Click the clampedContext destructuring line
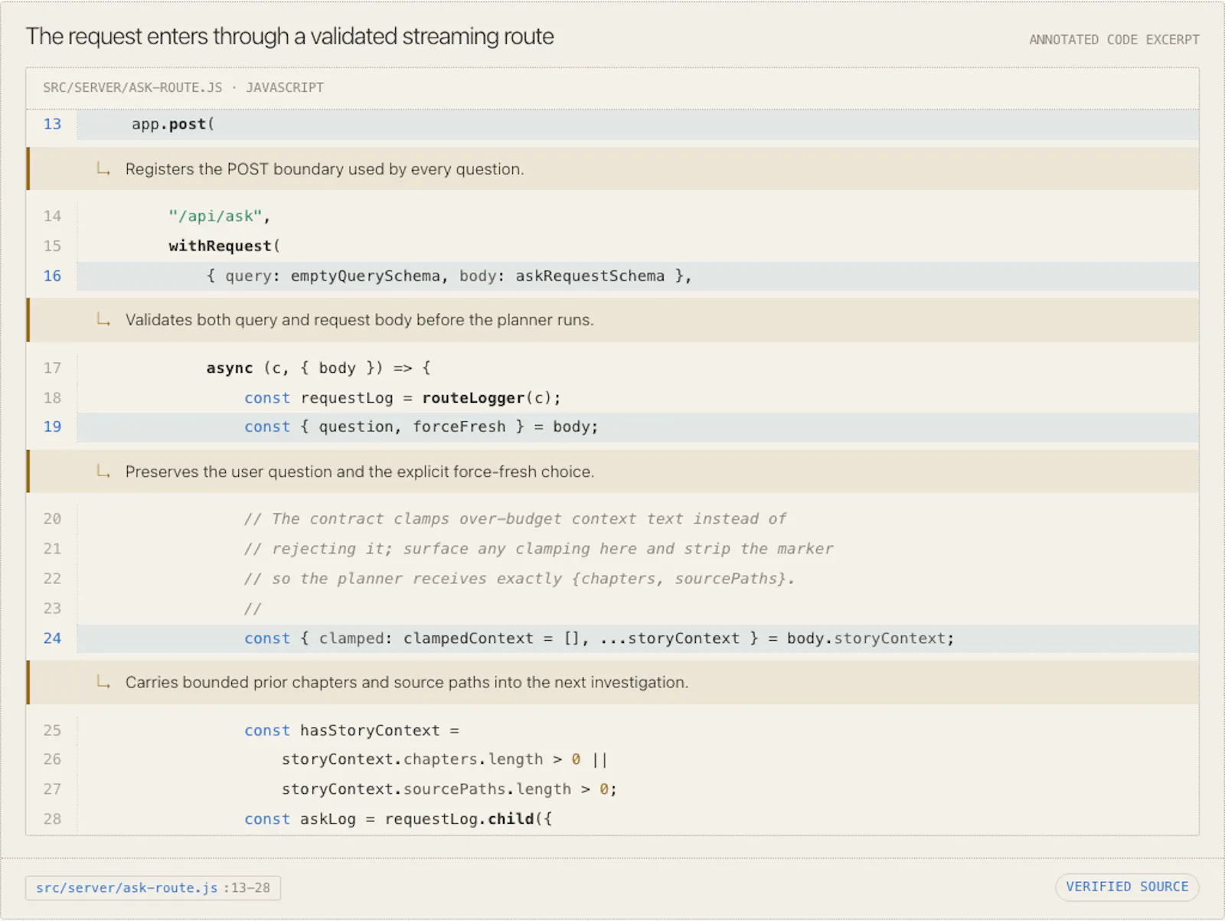This screenshot has width=1225, height=921. 599,638
